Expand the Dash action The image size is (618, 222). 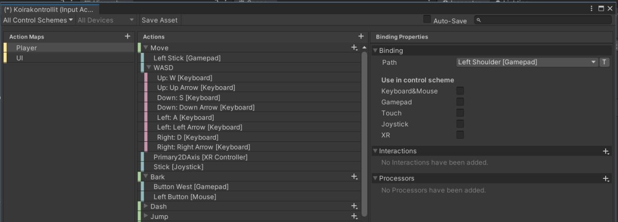point(146,206)
